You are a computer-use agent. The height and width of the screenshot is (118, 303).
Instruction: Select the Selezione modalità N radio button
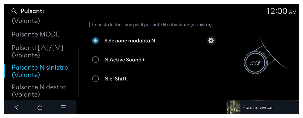click(95, 41)
